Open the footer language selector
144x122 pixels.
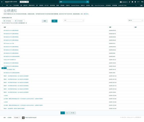tap(17, 118)
